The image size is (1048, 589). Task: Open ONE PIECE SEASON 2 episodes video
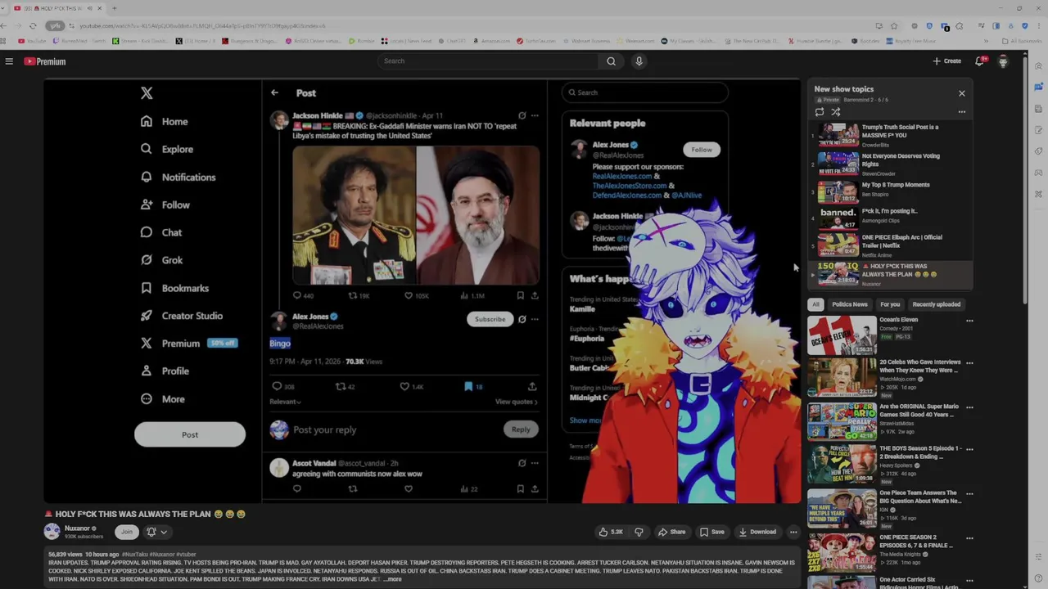tap(842, 553)
